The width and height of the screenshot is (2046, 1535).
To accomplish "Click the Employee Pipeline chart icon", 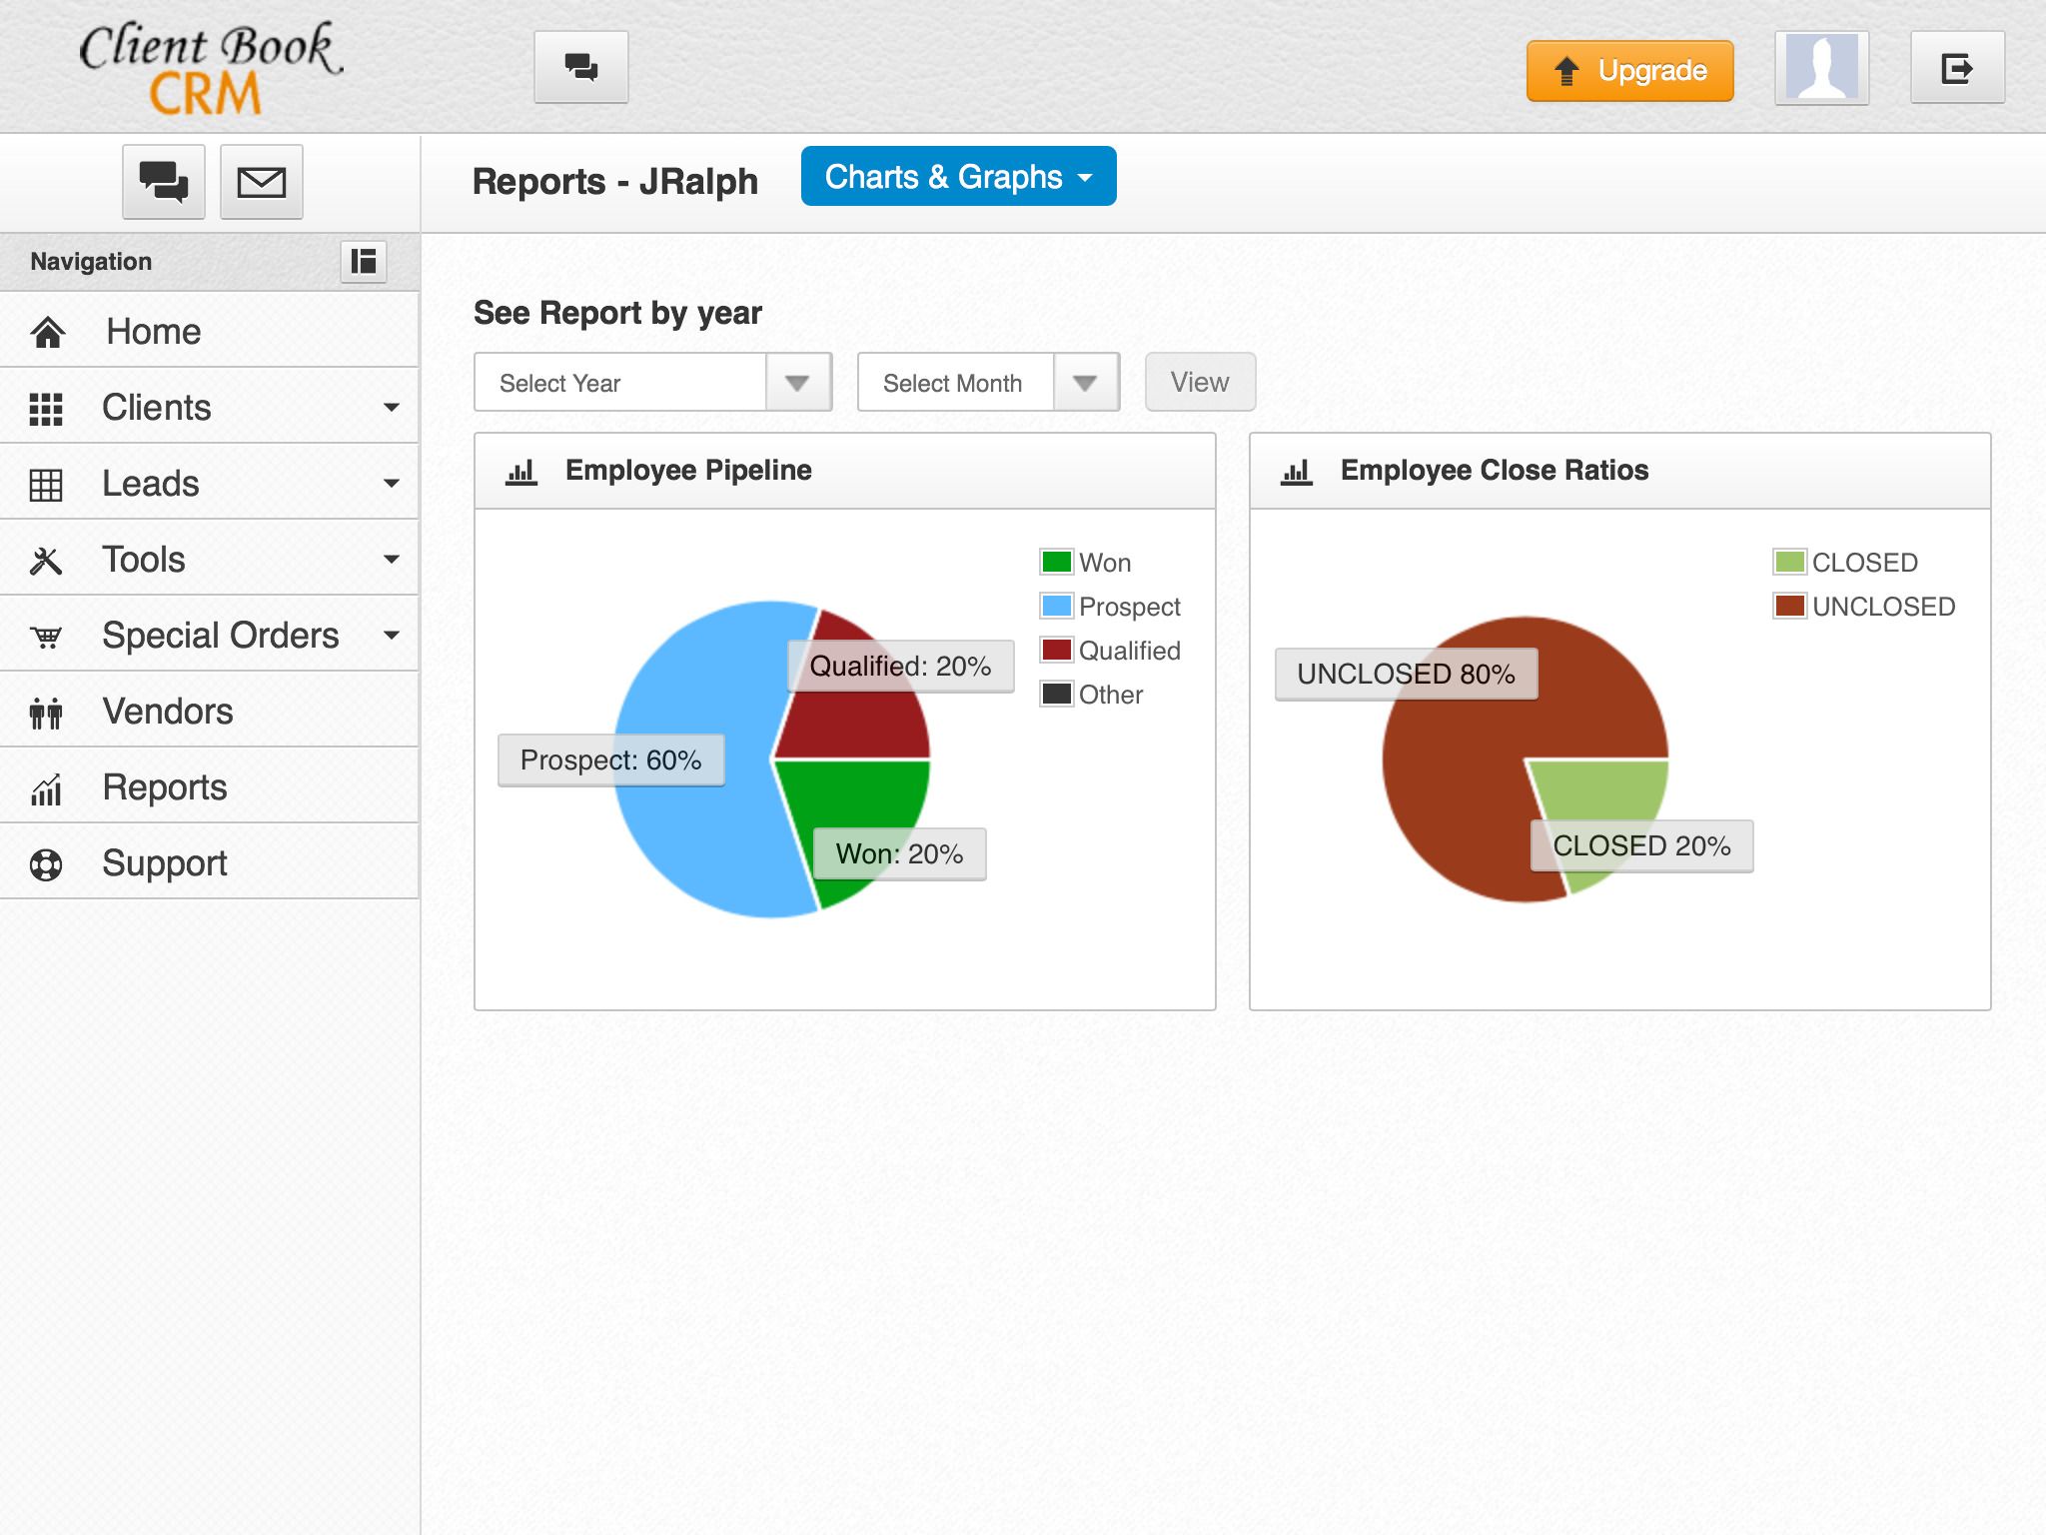I will click(x=521, y=471).
